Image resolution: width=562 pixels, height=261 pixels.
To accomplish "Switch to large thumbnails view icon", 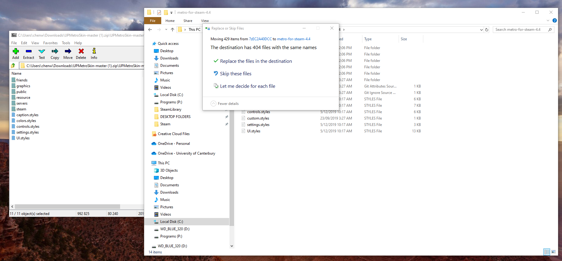I will click(x=553, y=252).
